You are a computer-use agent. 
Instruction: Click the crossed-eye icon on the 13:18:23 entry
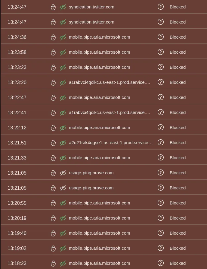pos(63,263)
